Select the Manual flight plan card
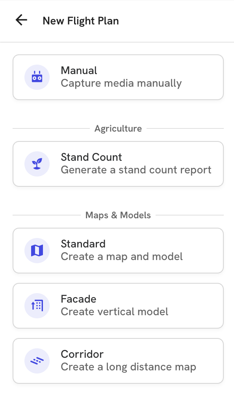 [x=118, y=77]
